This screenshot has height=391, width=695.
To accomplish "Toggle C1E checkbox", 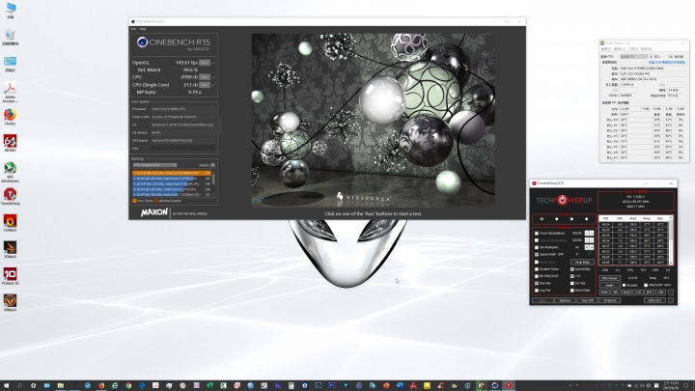I will point(572,276).
